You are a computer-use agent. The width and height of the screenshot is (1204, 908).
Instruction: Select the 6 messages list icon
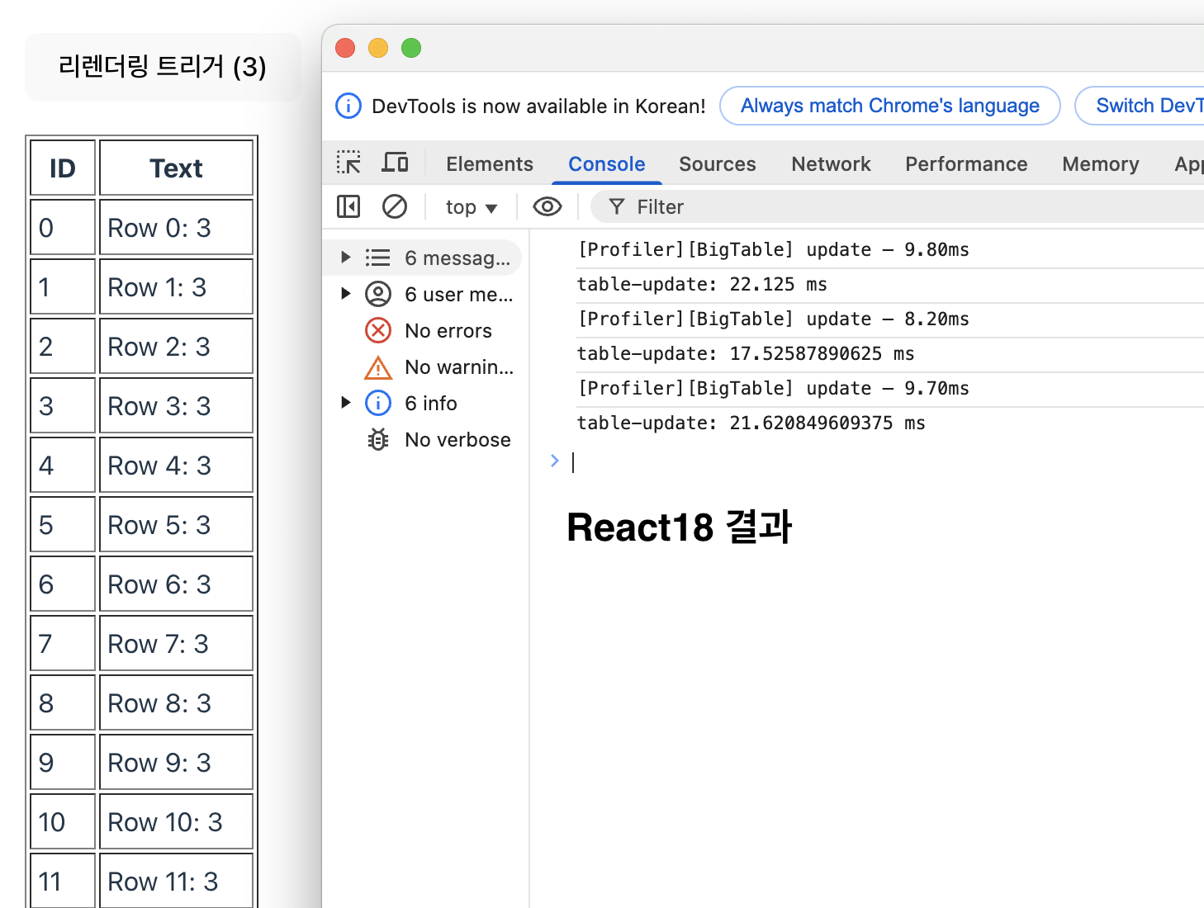click(x=378, y=258)
